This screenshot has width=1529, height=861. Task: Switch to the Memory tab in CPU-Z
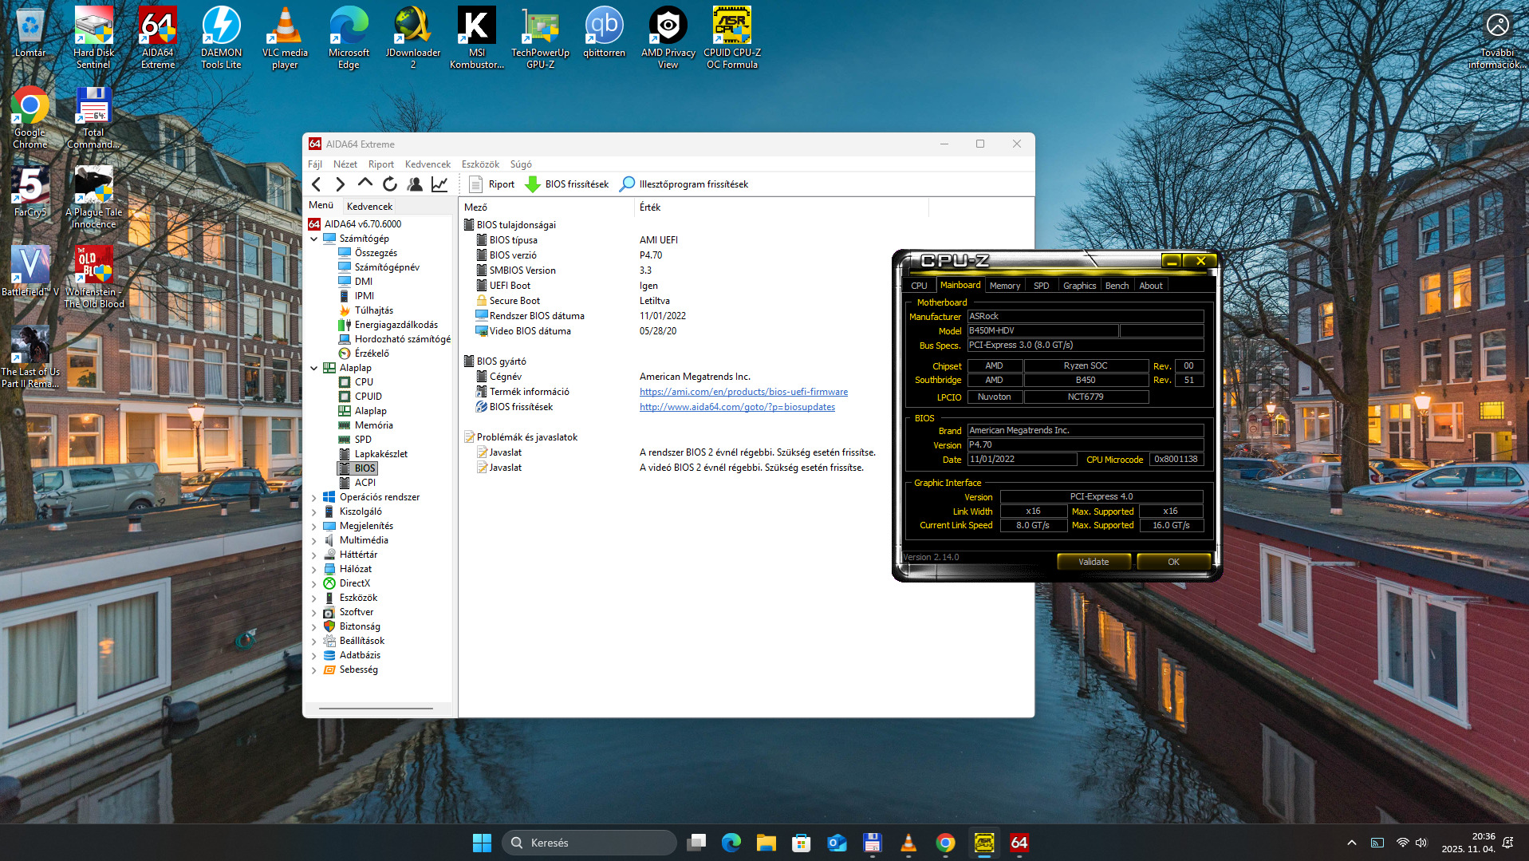[x=1004, y=286]
